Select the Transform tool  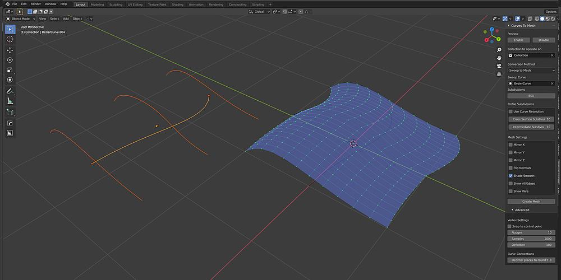click(x=10, y=80)
